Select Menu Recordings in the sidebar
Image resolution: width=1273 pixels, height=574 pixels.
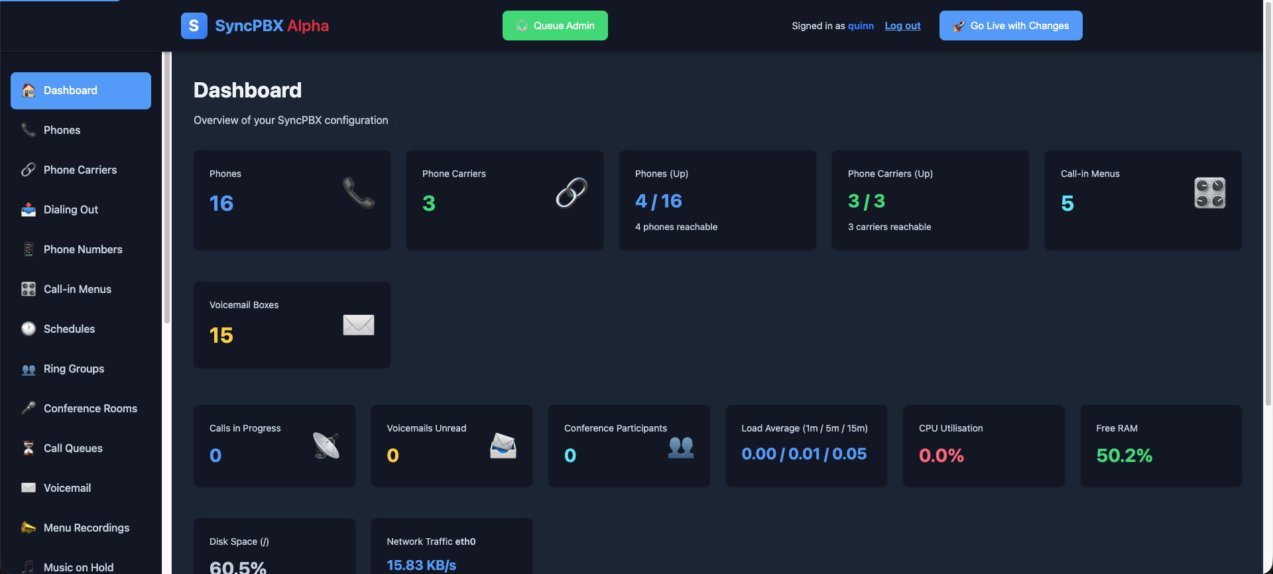[81, 528]
